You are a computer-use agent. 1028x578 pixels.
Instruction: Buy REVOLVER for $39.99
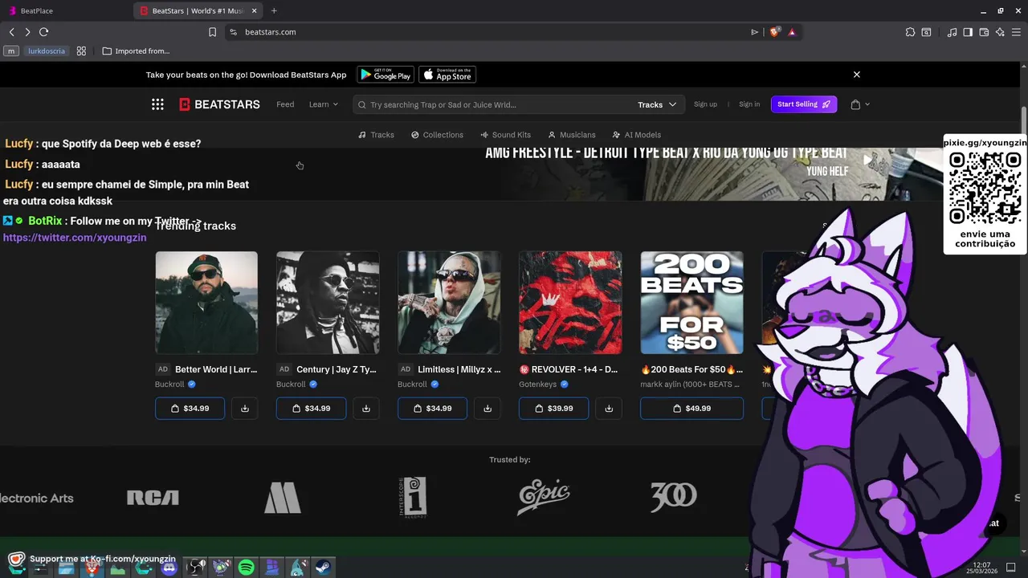point(553,409)
